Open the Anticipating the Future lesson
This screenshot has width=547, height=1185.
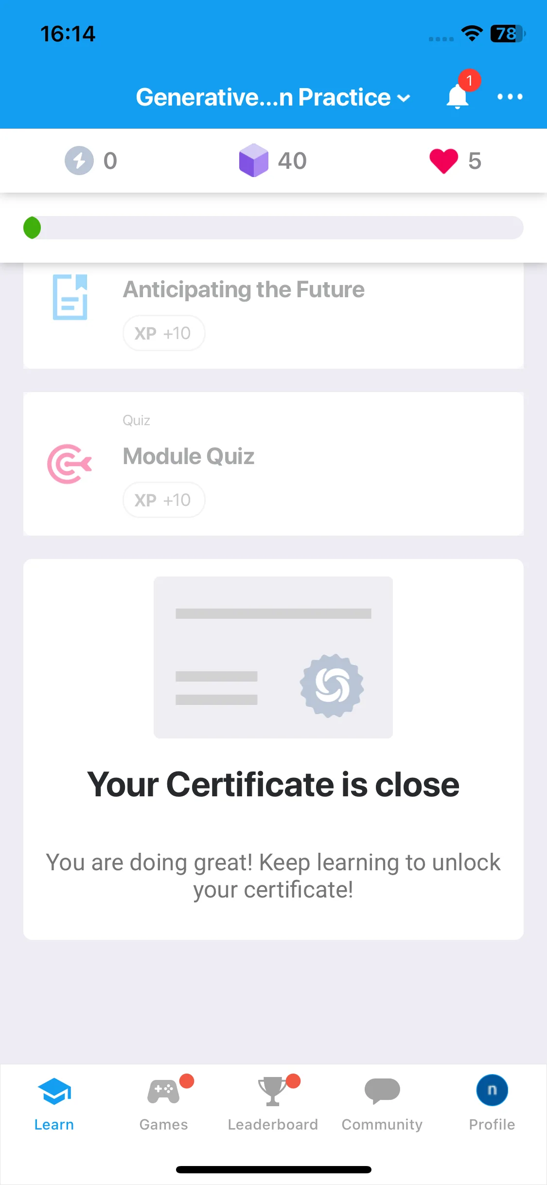pos(273,315)
